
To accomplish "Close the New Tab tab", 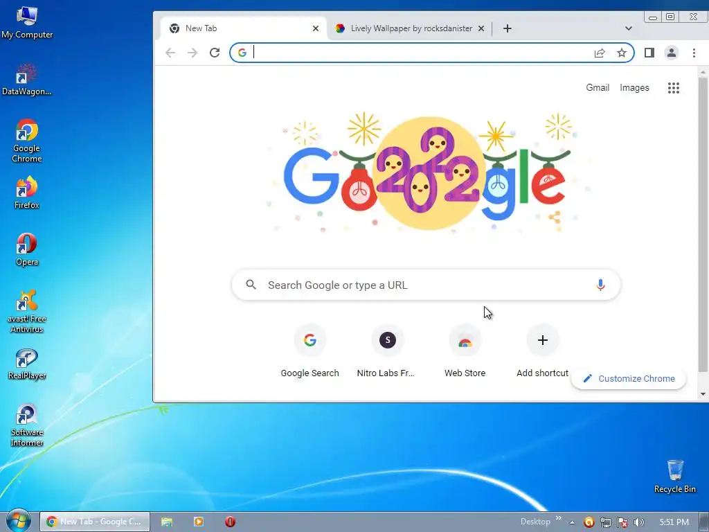I will (x=316, y=28).
